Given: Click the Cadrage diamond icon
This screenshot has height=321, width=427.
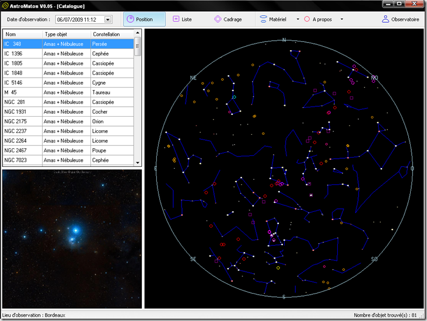Looking at the screenshot, I should click(218, 19).
